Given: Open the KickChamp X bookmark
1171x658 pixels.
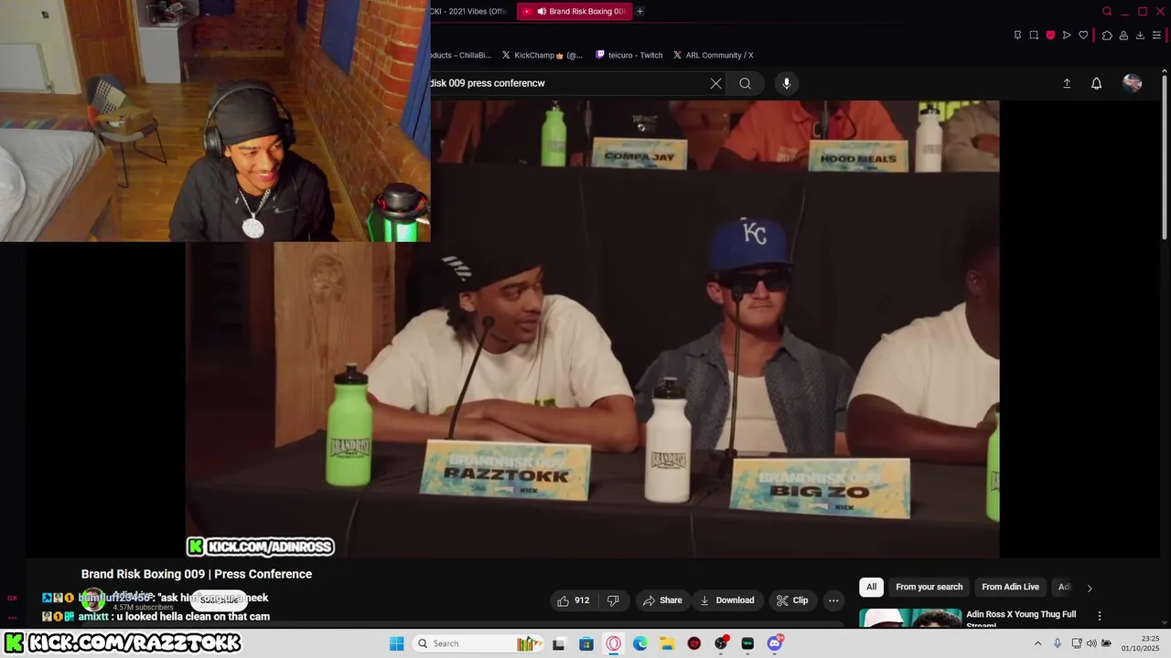Looking at the screenshot, I should [543, 55].
